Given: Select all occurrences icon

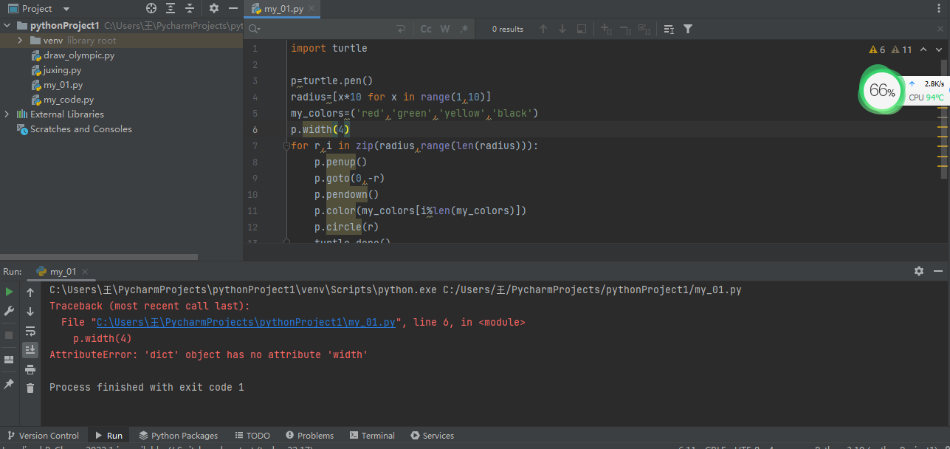Looking at the screenshot, I should pos(644,29).
